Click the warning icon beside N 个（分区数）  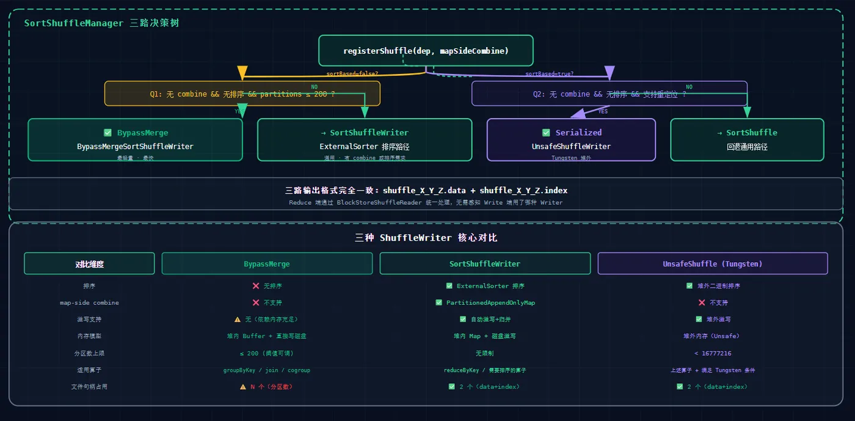[243, 387]
